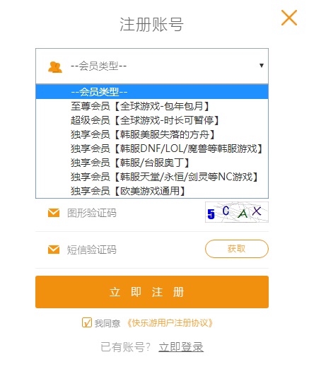The height and width of the screenshot is (386, 309).
Task: Click the envelope icon beside 图形验证码
Action: (54, 213)
